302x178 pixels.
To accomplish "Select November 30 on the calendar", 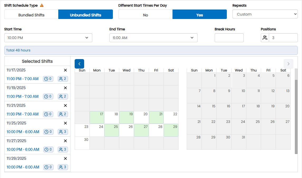I will coord(82,143).
